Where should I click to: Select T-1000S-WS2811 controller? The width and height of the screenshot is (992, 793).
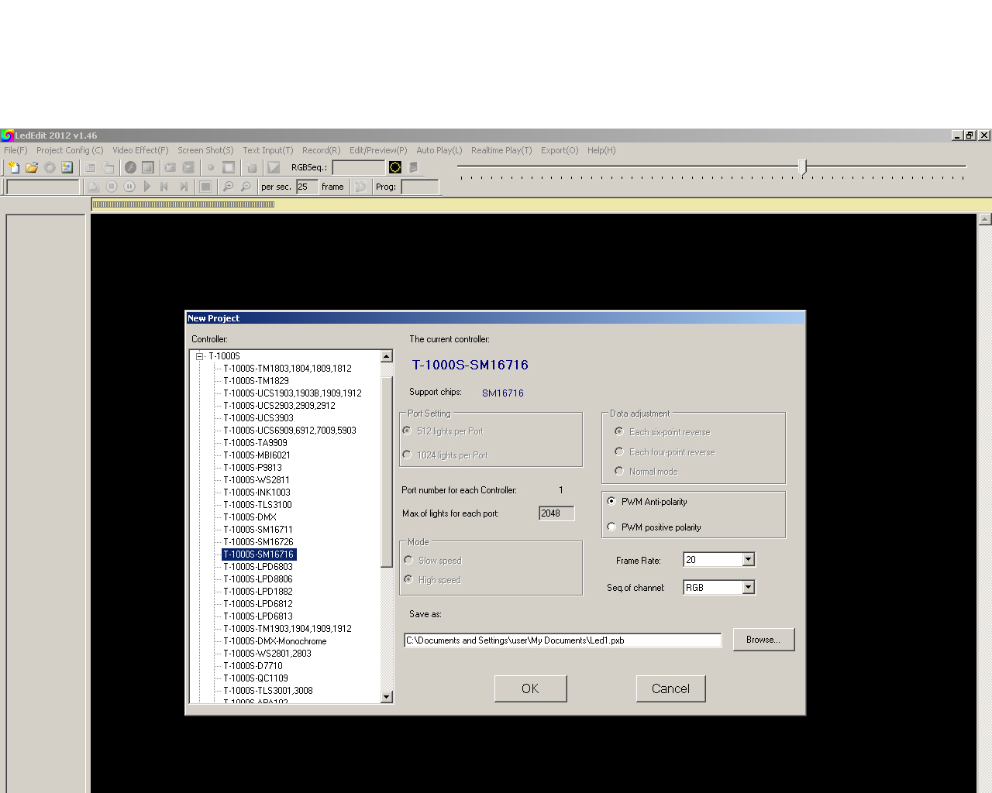coord(257,480)
